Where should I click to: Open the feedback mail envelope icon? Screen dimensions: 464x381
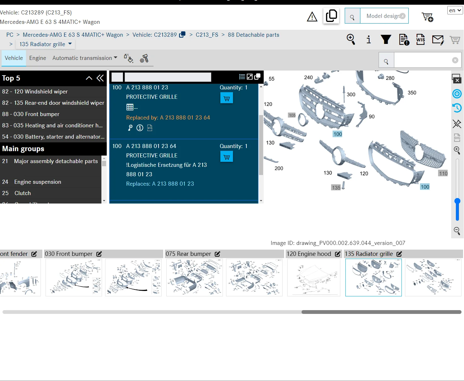tap(438, 40)
